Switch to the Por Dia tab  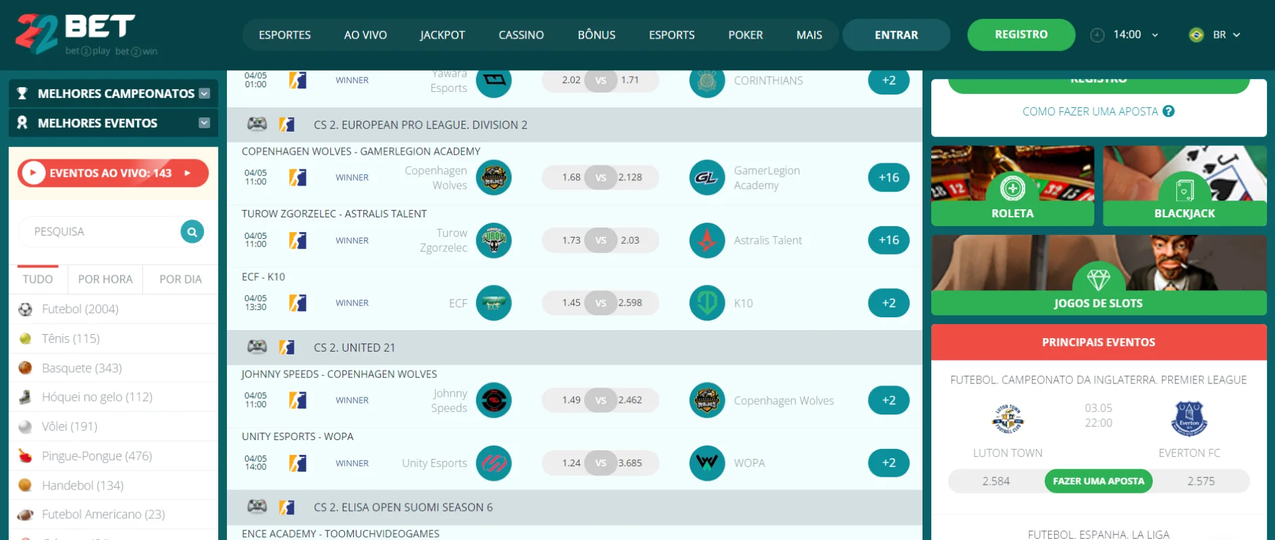click(x=180, y=279)
